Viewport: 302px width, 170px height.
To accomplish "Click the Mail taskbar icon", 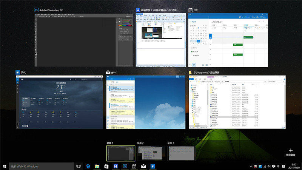I will [x=143, y=166].
